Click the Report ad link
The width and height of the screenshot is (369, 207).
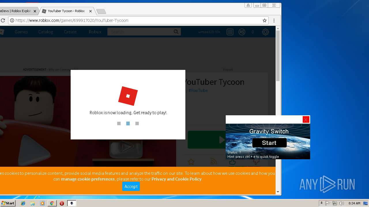click(228, 70)
